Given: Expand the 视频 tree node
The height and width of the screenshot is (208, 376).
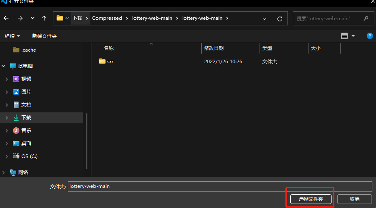Looking at the screenshot, I should tap(7, 79).
